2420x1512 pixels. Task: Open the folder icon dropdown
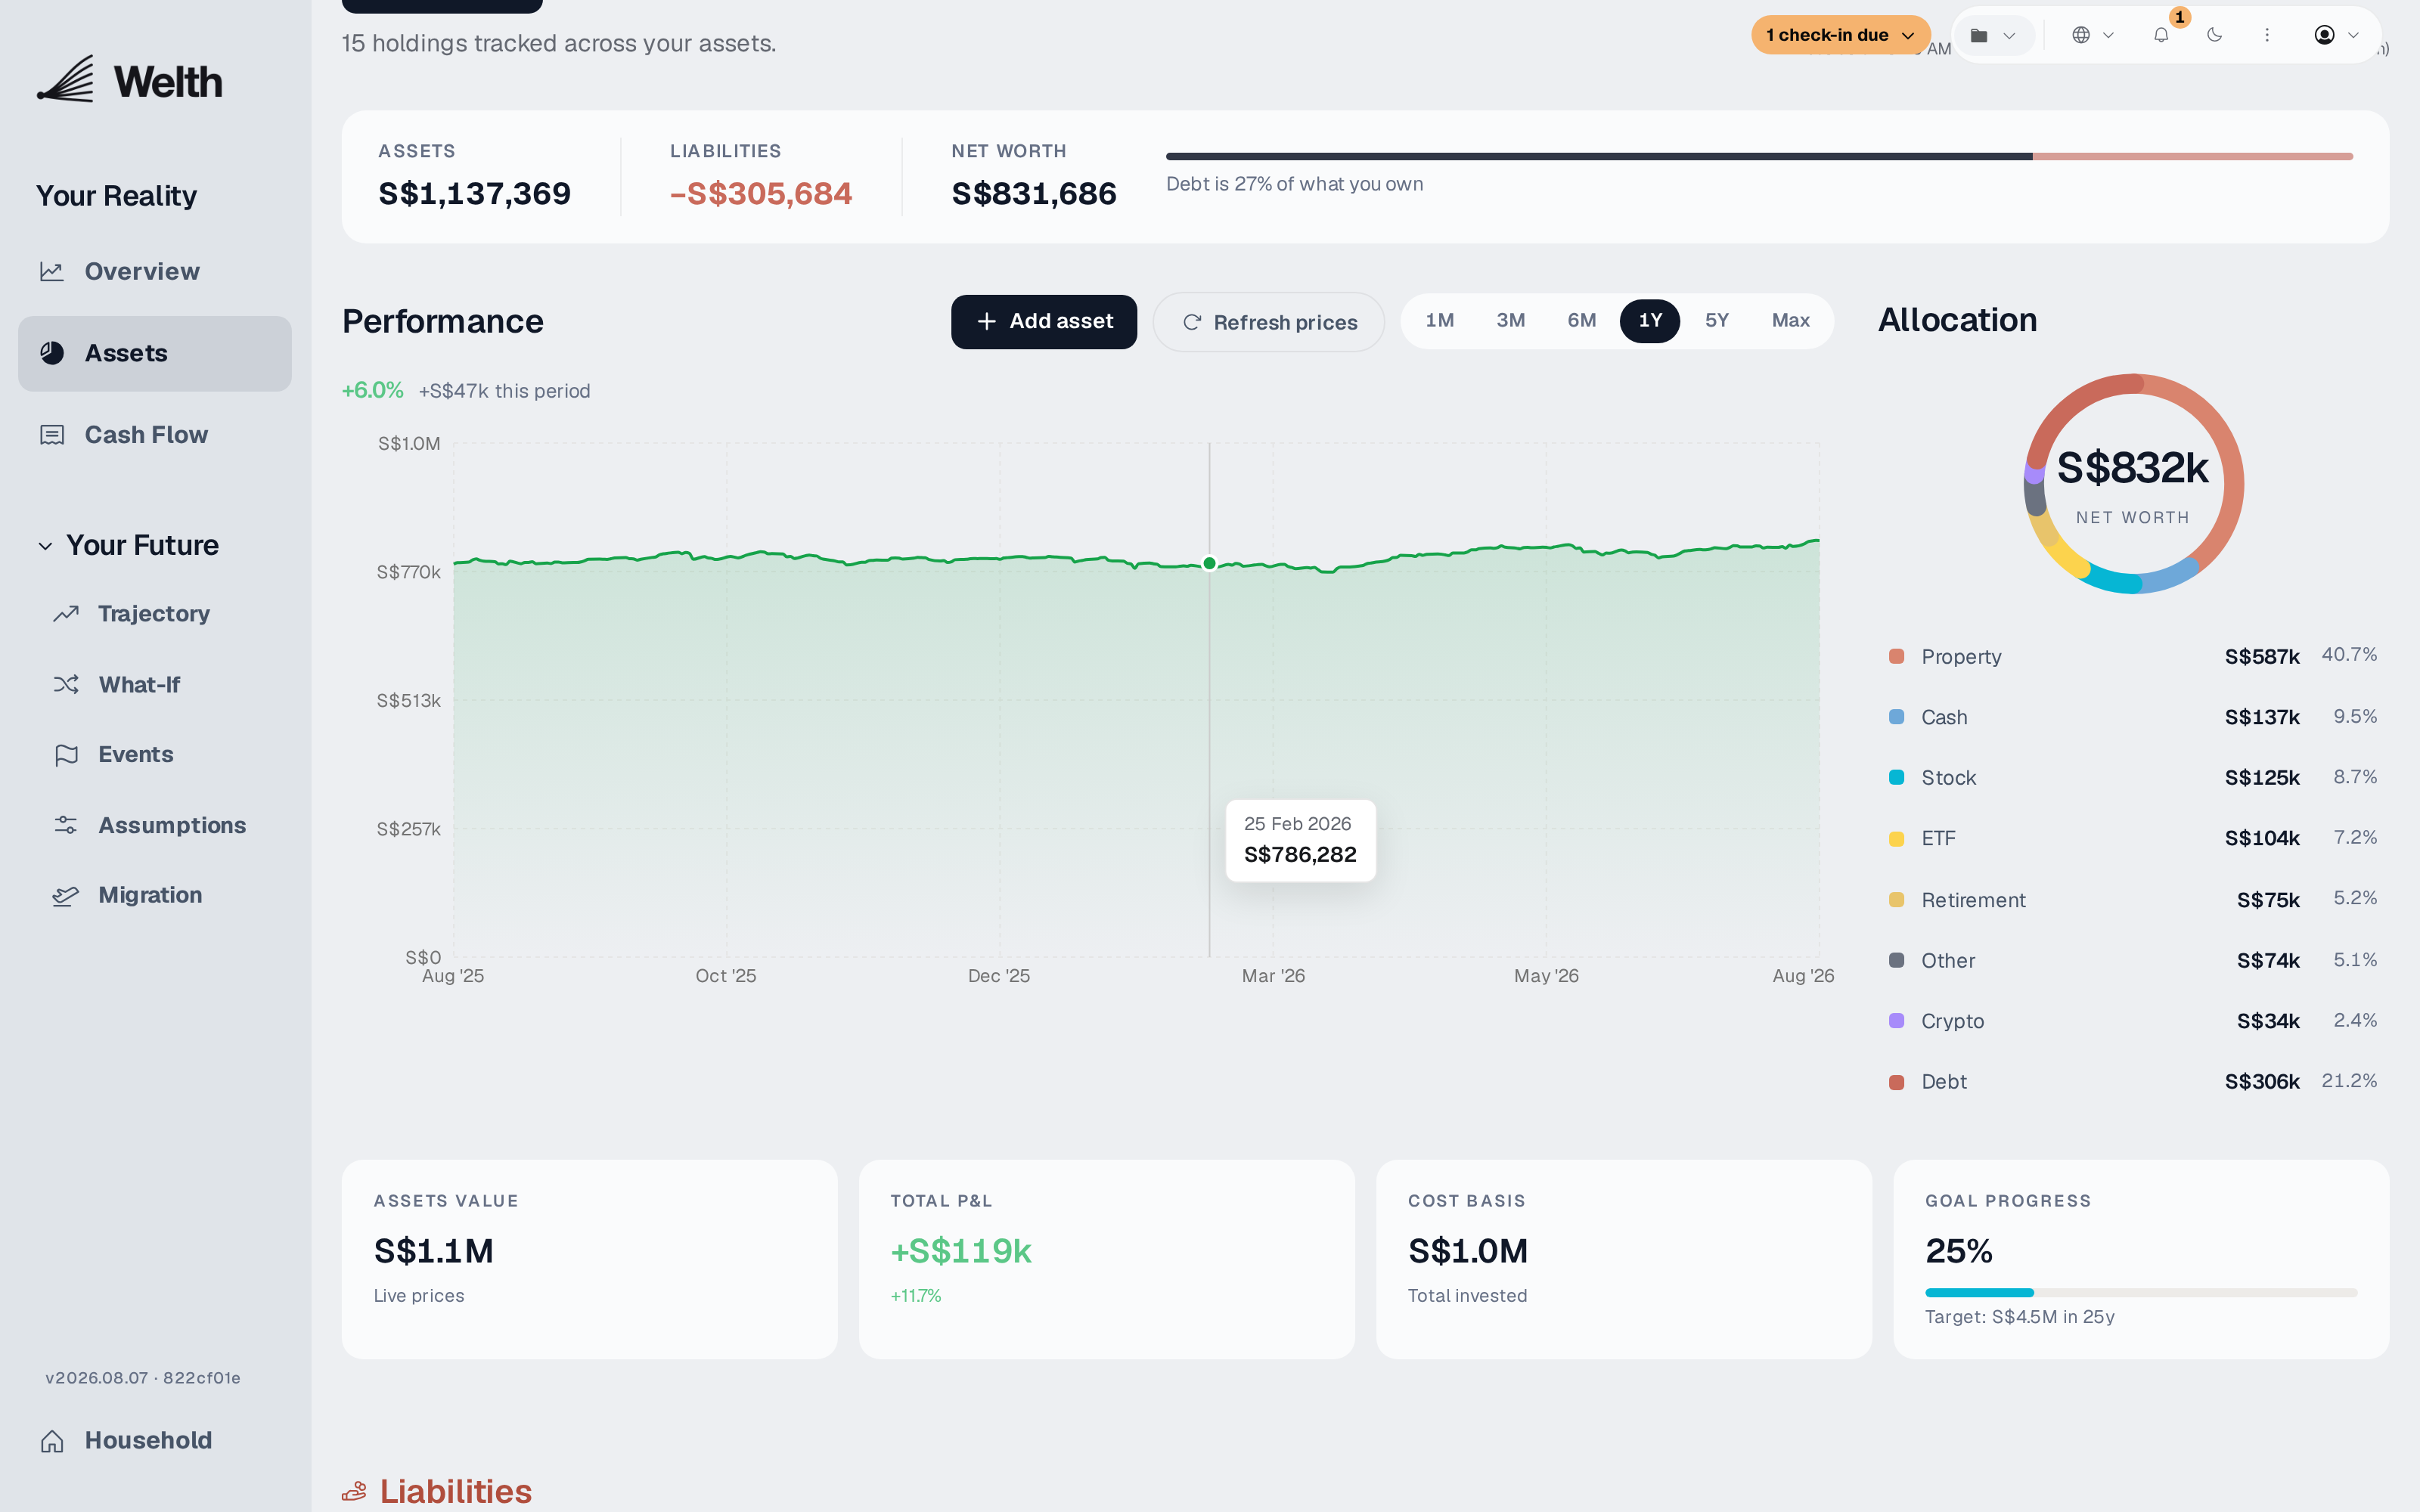coord(1992,35)
